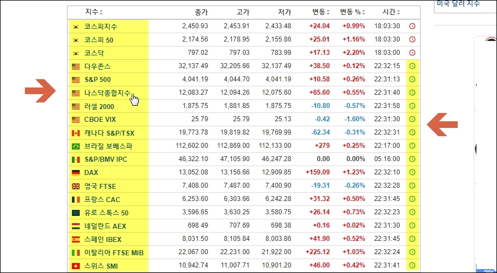Screen dimensions: 497x273
Task: Click the green clock icon in the S&P 500 row
Action: pos(412,79)
